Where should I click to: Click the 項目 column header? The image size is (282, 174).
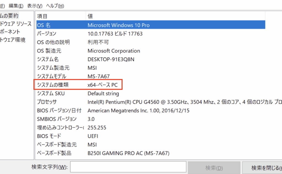click(x=42, y=16)
